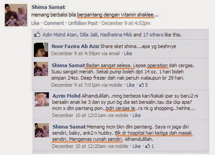Open the Noor Fazira Ab Aziz name link

75,46
